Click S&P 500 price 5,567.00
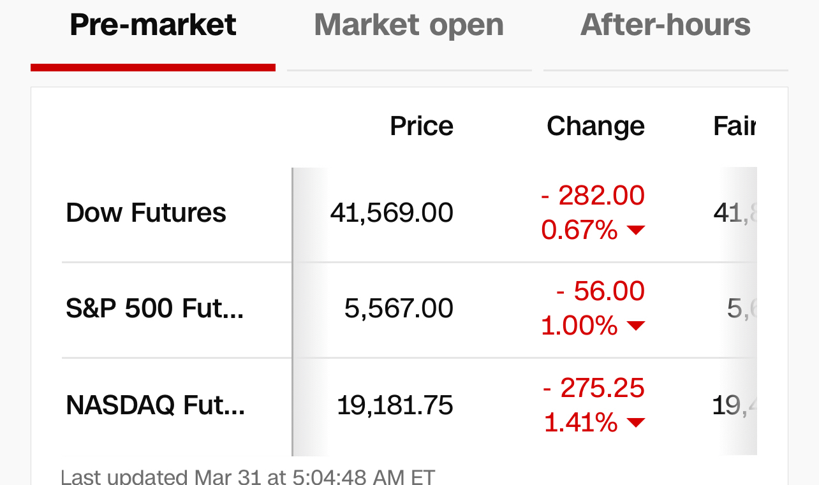 [399, 308]
